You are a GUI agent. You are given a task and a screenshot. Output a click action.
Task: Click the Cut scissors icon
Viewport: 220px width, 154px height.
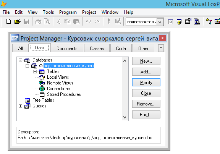point(59,21)
